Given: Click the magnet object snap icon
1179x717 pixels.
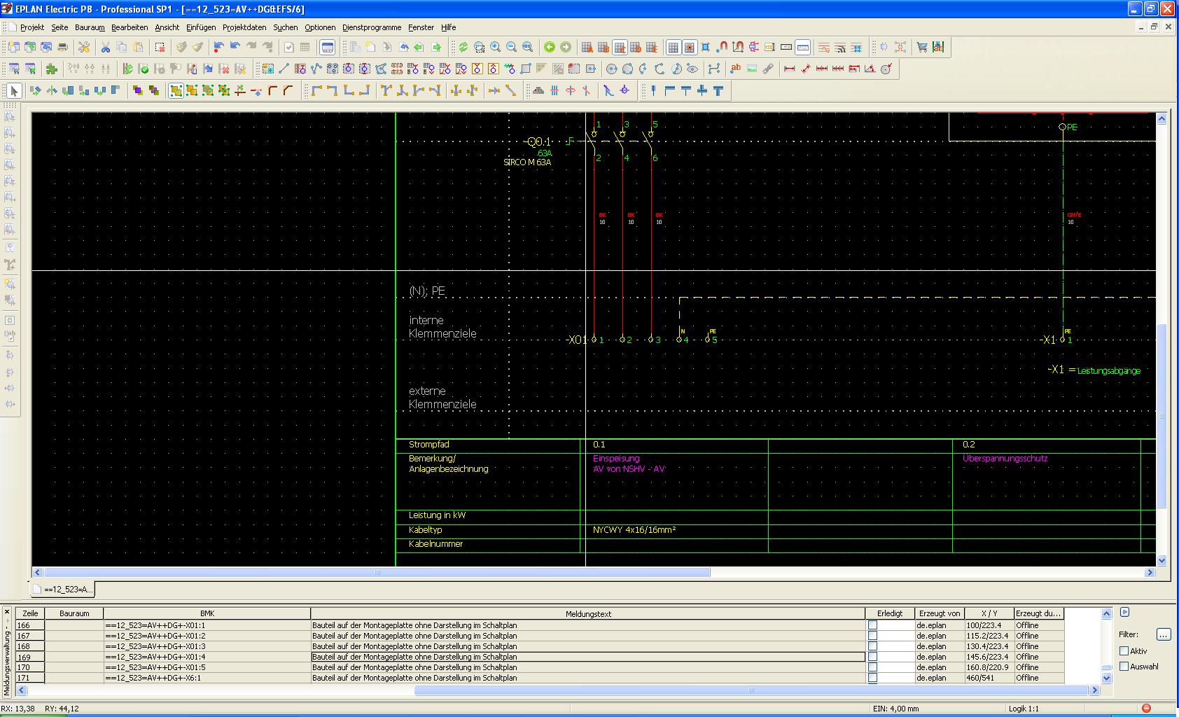Looking at the screenshot, I should click(x=722, y=47).
